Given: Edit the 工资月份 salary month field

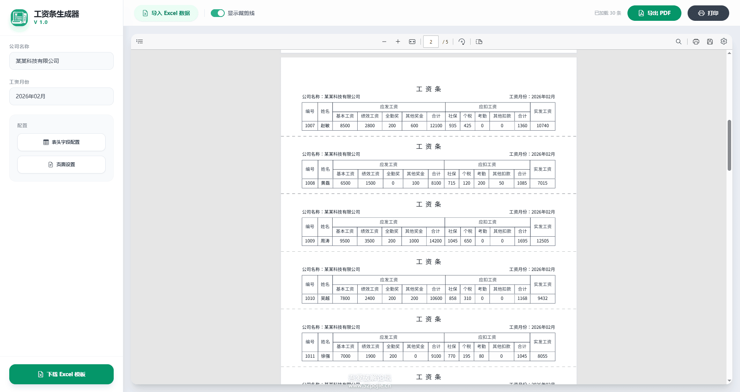Looking at the screenshot, I should click(61, 96).
